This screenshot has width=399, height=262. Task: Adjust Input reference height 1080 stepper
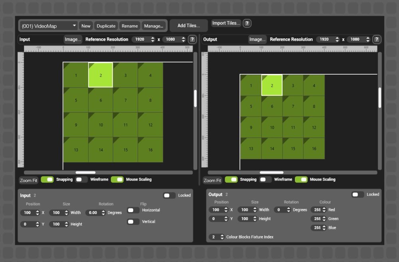pyautogui.click(x=183, y=40)
